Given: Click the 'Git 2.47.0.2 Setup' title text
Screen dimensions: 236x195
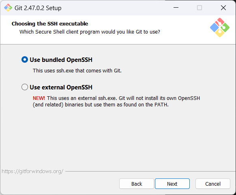Looking at the screenshot, I should tap(38, 8).
